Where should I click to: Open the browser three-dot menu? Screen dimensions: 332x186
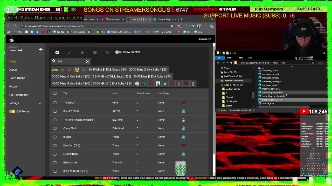coord(205,26)
